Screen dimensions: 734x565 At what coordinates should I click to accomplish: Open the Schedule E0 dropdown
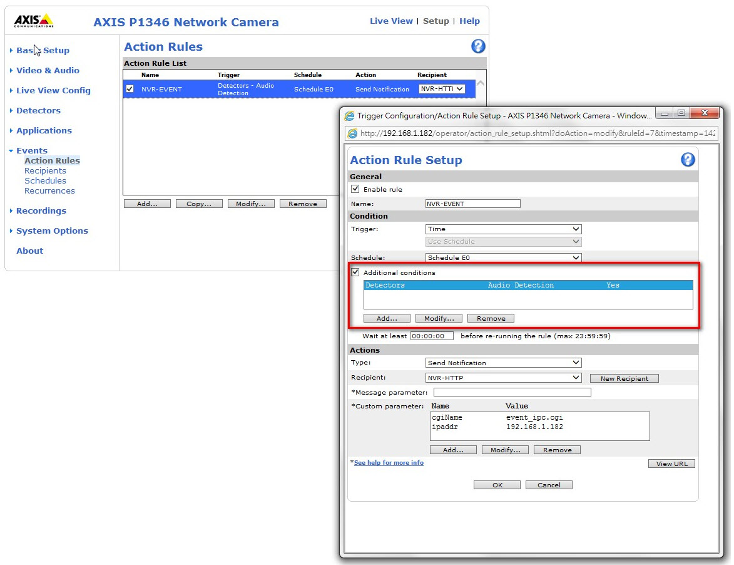tap(503, 257)
